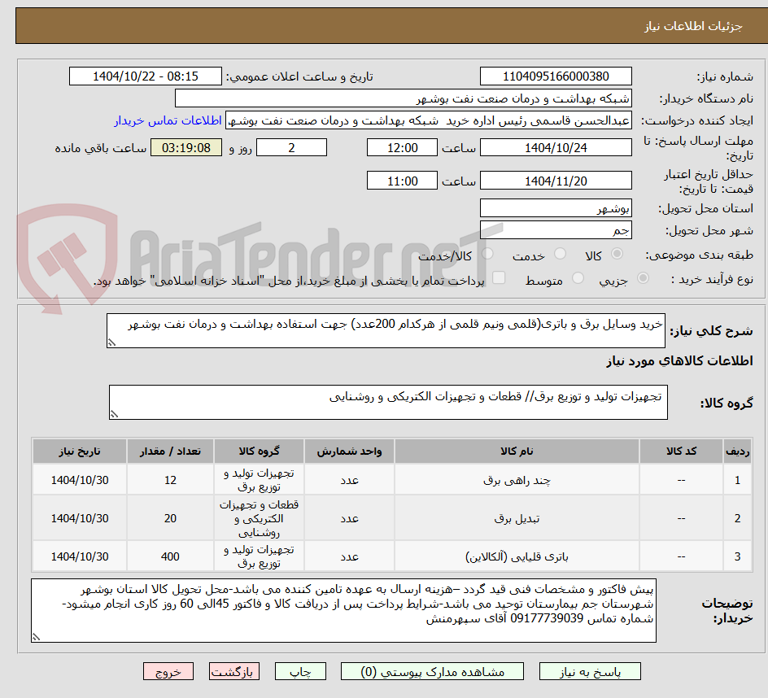Click the توضیحات خریدار notes textarea

point(343,610)
